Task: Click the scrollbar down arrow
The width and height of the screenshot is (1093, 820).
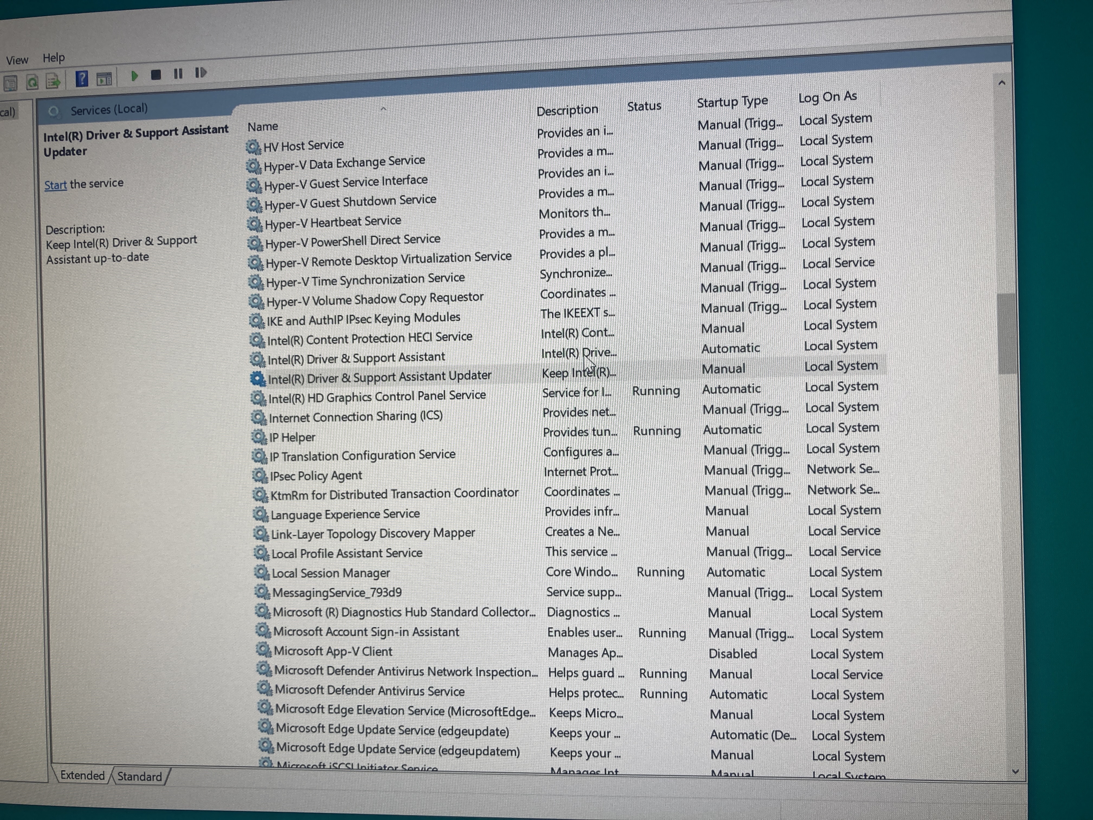Action: point(1015,771)
